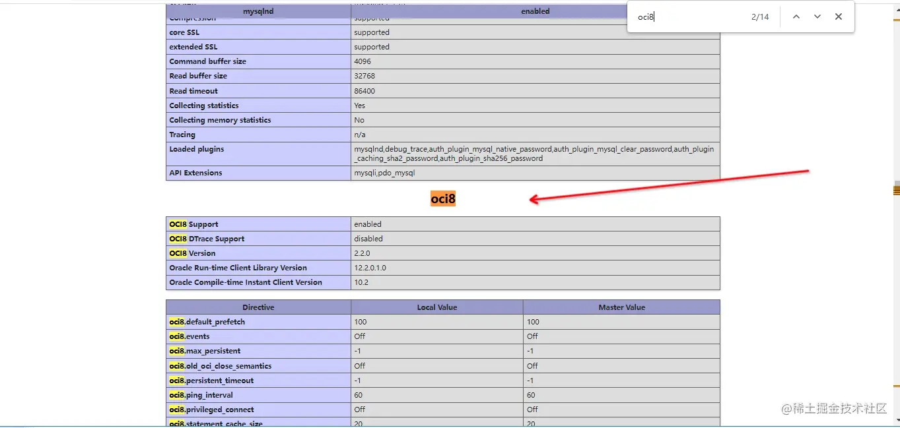The image size is (900, 428).
Task: Select oci8.old_oci_close_semantics directive
Action: (x=220, y=366)
